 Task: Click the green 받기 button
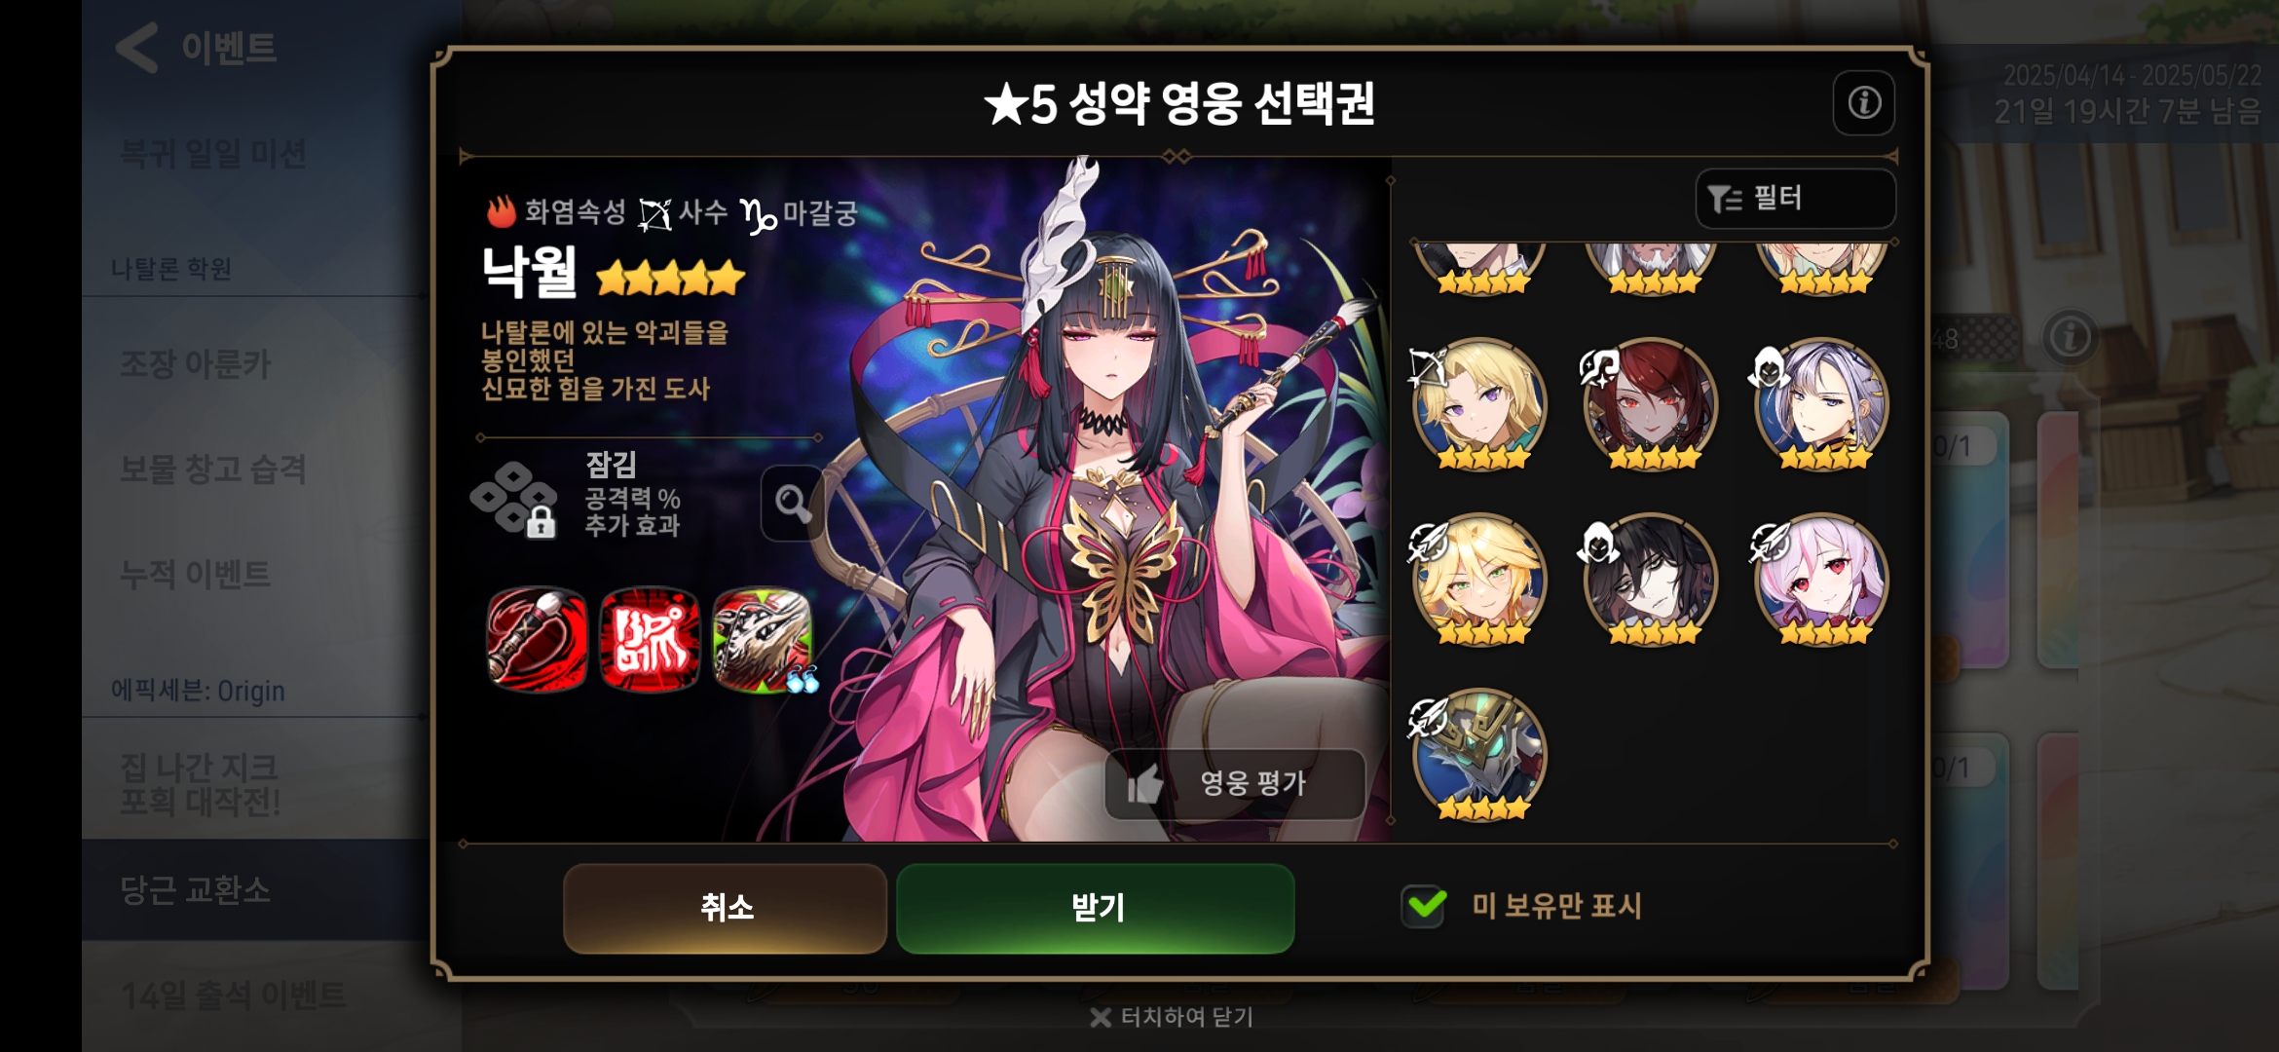[1095, 908]
